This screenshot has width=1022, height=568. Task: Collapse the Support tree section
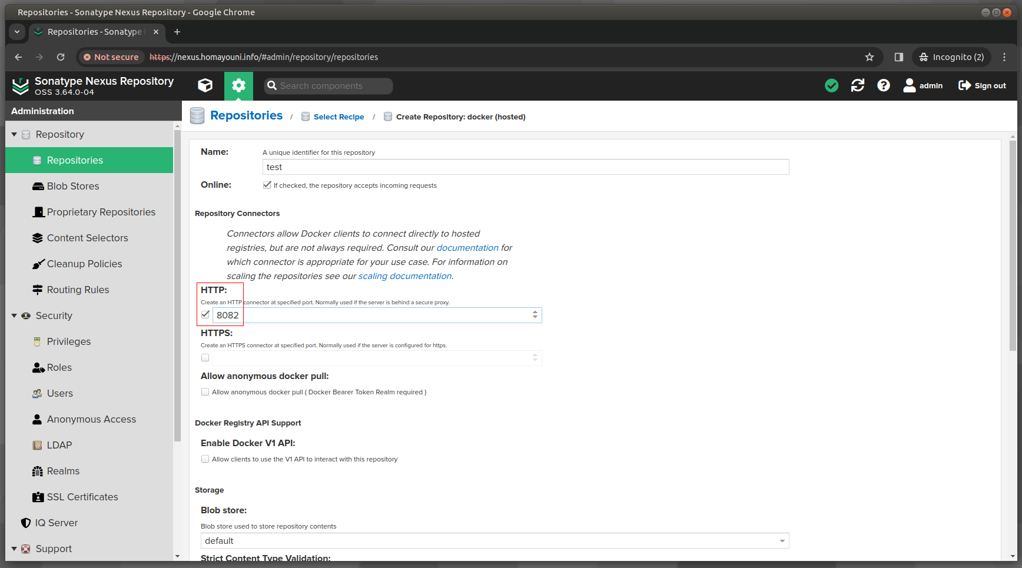[x=14, y=549]
